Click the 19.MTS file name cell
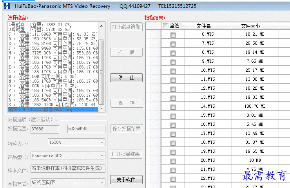 [208, 152]
